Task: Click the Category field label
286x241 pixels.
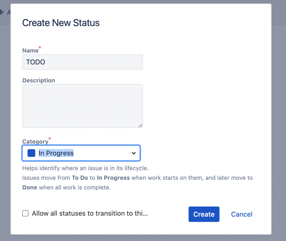Action: [35, 142]
